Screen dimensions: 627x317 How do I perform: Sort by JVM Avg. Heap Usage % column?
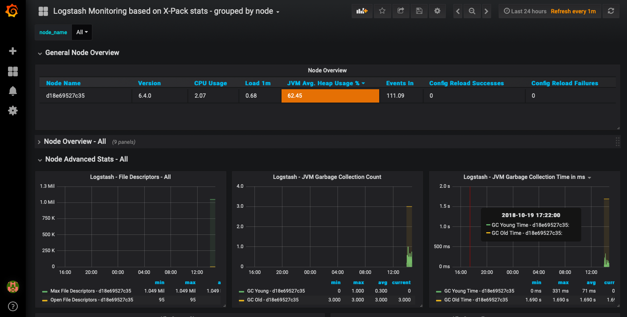(326, 83)
